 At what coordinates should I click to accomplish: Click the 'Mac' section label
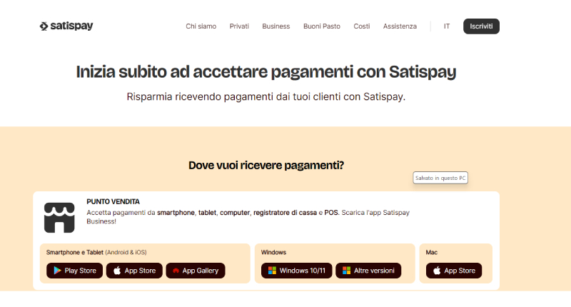[432, 252]
